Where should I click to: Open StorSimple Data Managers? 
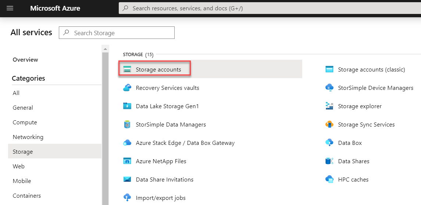pyautogui.click(x=171, y=124)
